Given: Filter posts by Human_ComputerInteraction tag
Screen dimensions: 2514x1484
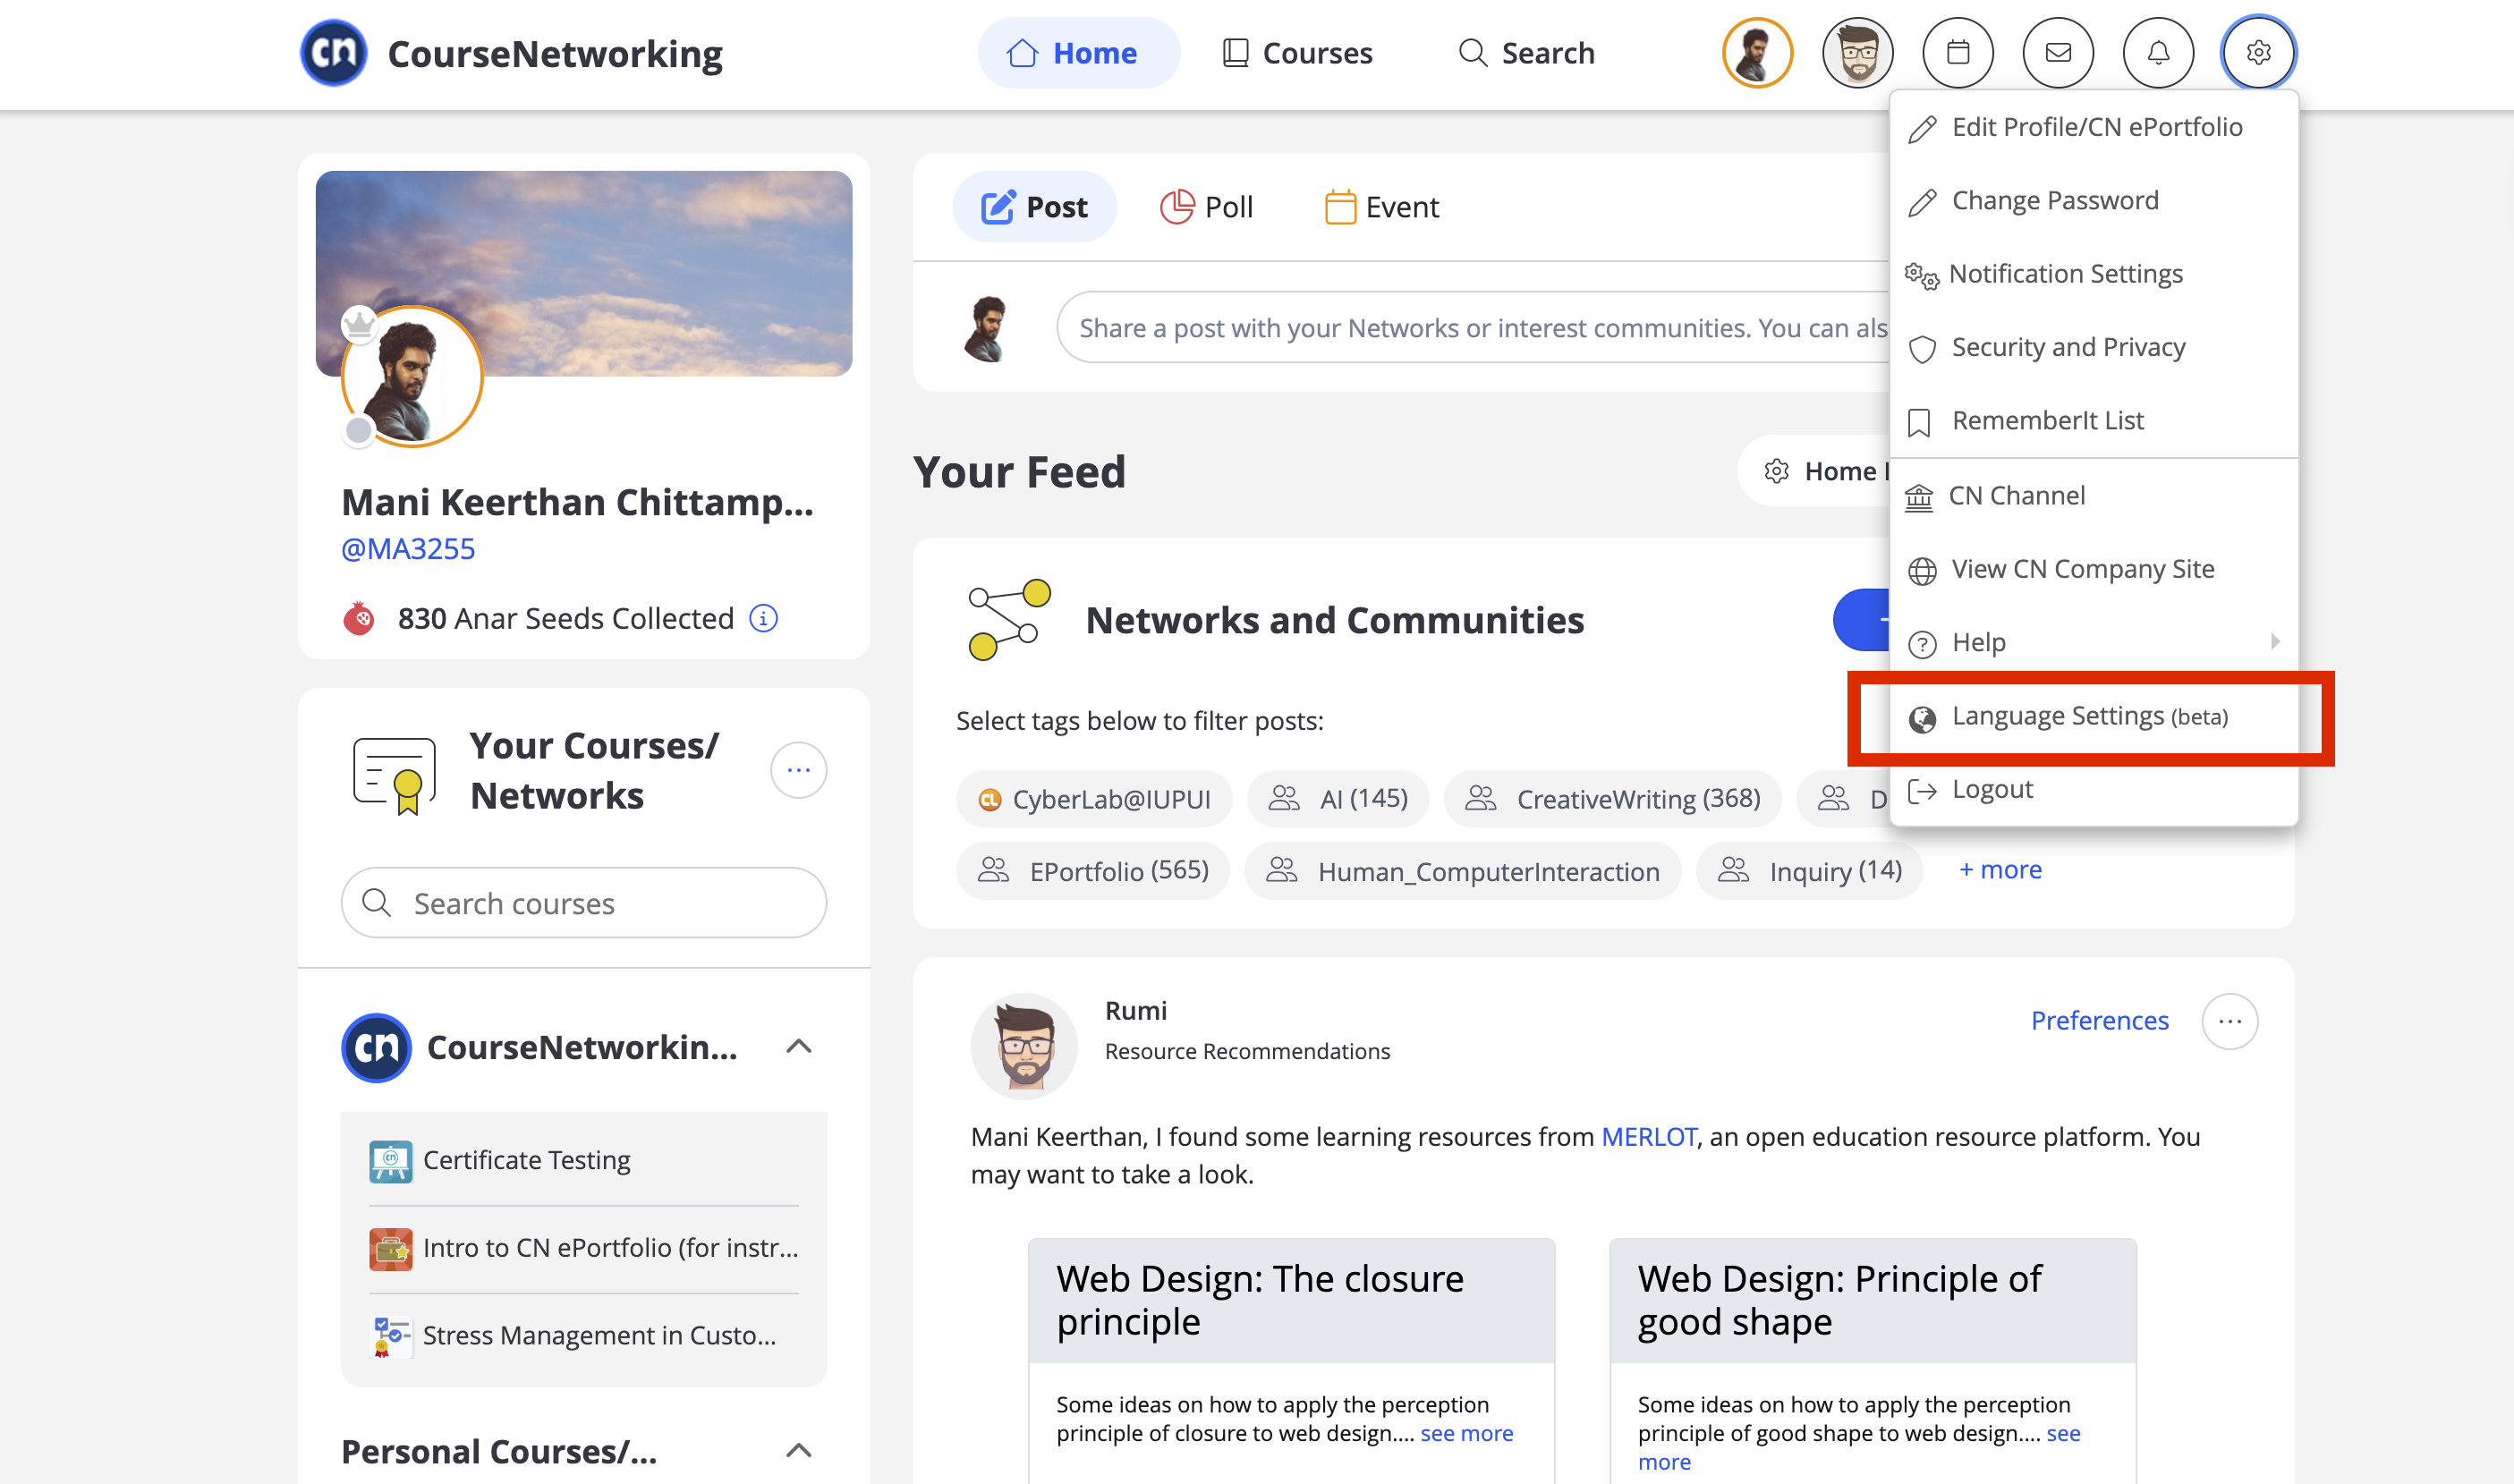Looking at the screenshot, I should 1462,871.
